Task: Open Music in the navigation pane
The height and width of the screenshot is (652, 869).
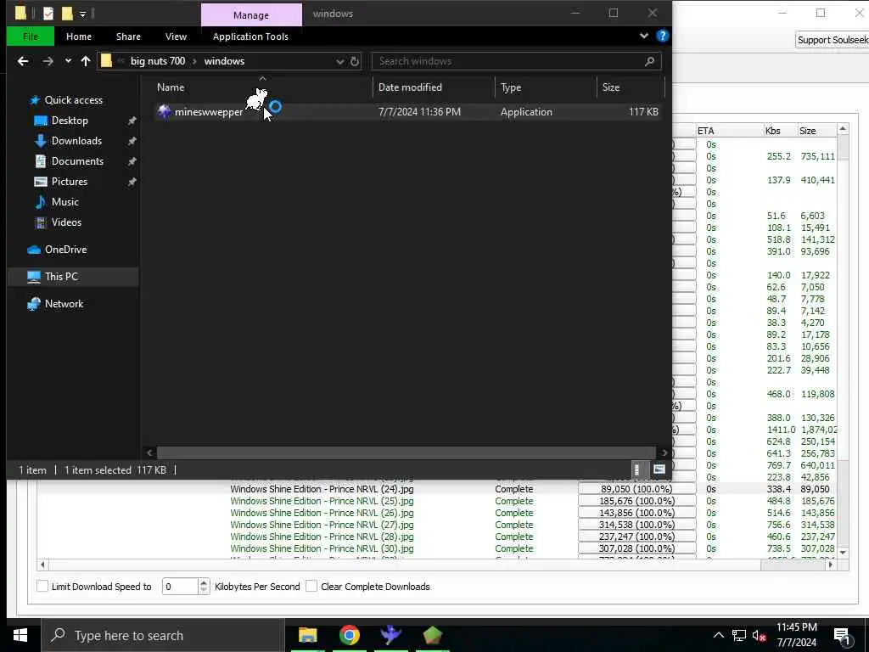Action: 64,202
